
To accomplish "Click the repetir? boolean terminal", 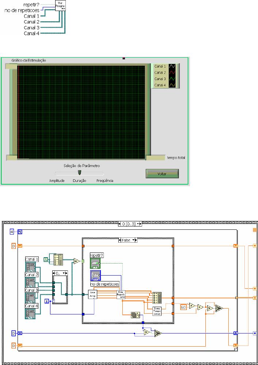I will click(95, 263).
